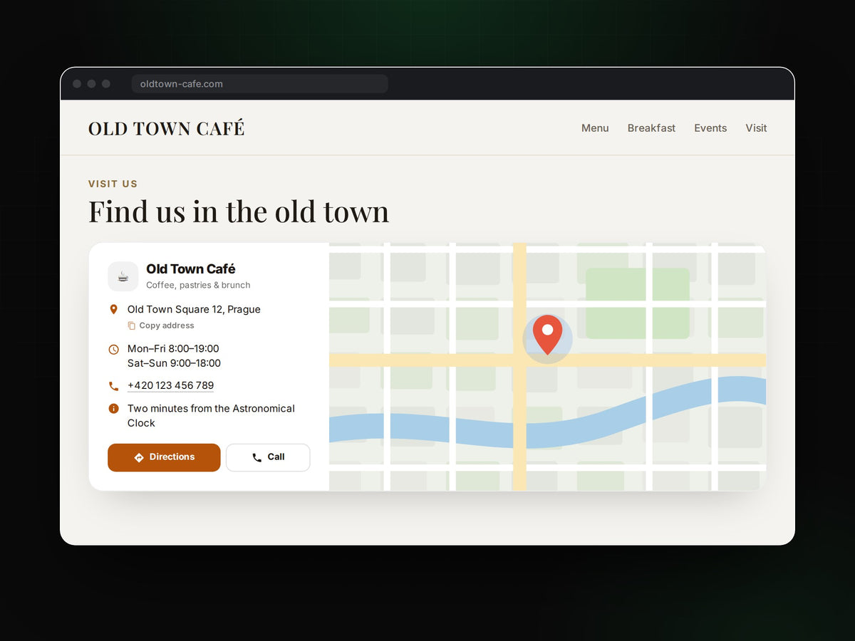Click the red map pin marker

click(547, 335)
